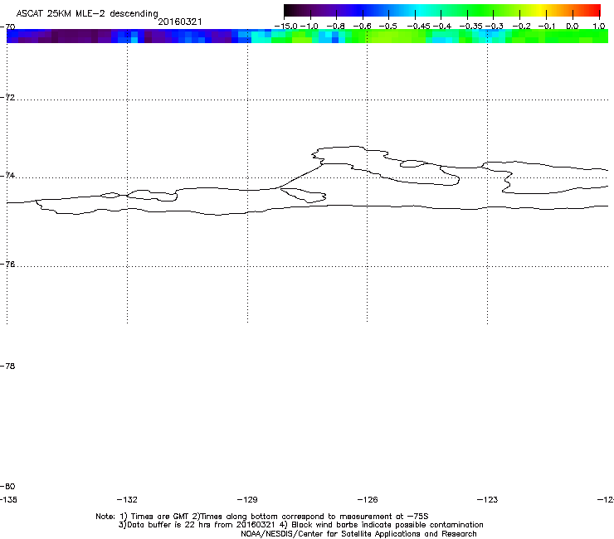Click the -76 latitude label
Image resolution: width=614 pixels, height=539 pixels.
click(7, 265)
